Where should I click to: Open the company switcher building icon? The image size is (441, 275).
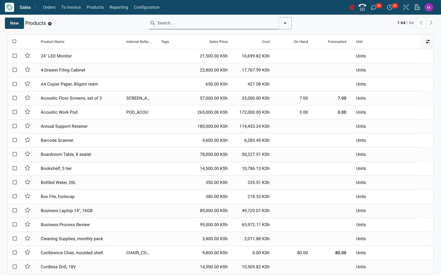[417, 7]
